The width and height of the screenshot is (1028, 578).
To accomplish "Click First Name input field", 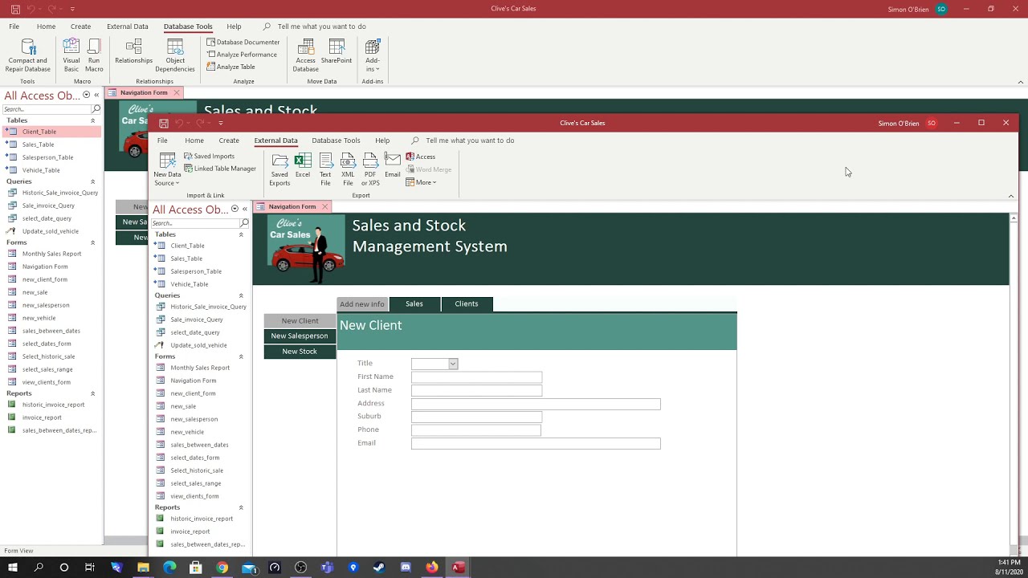I will click(x=476, y=377).
